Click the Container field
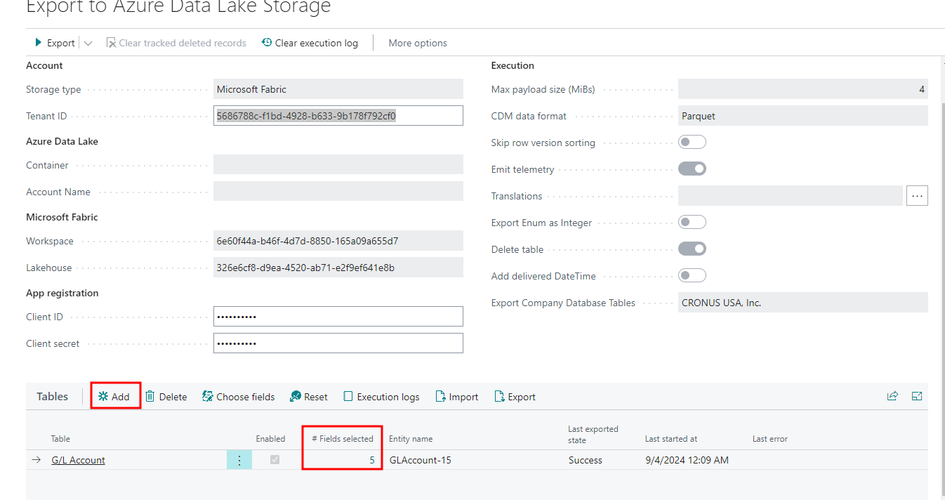Image resolution: width=945 pixels, height=500 pixels. [338, 165]
